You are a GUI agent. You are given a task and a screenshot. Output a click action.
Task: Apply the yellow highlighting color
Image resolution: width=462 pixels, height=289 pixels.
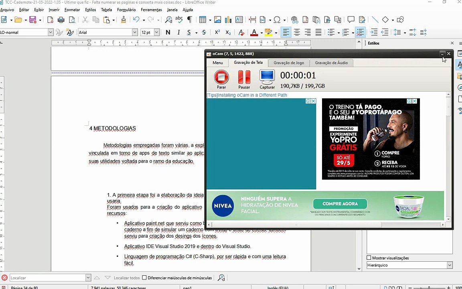click(268, 33)
